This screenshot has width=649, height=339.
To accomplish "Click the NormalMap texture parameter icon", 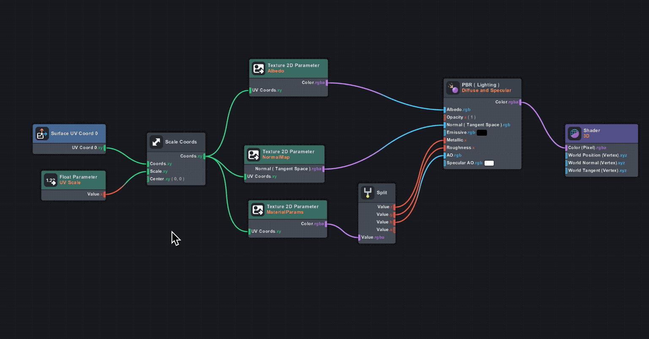I will [254, 155].
